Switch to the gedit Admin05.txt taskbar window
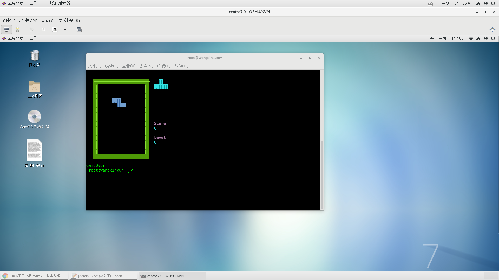The width and height of the screenshot is (499, 280). pos(103,276)
